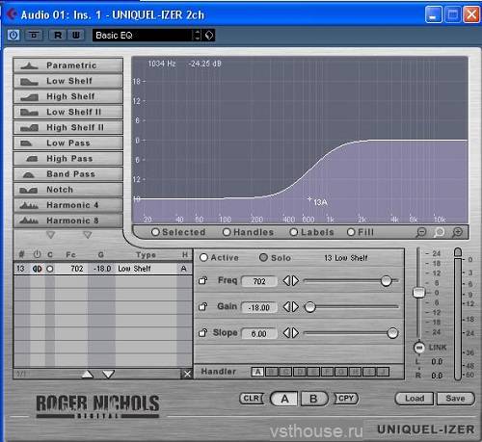Increase Gain with right arrow
482x442 pixels.
295,307
